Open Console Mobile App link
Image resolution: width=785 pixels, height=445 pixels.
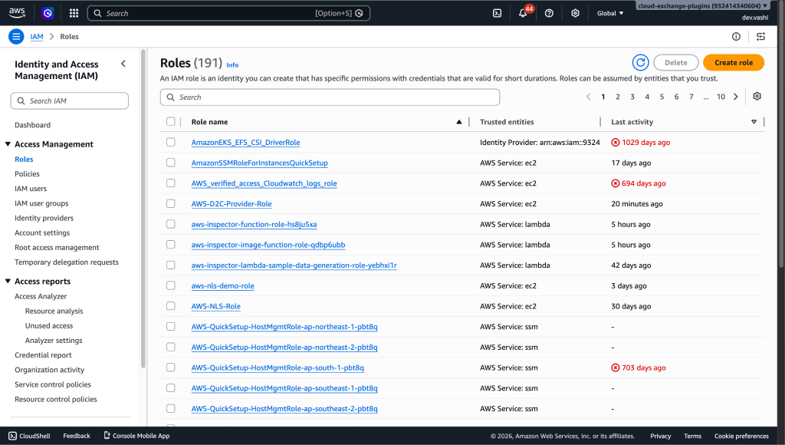[136, 436]
